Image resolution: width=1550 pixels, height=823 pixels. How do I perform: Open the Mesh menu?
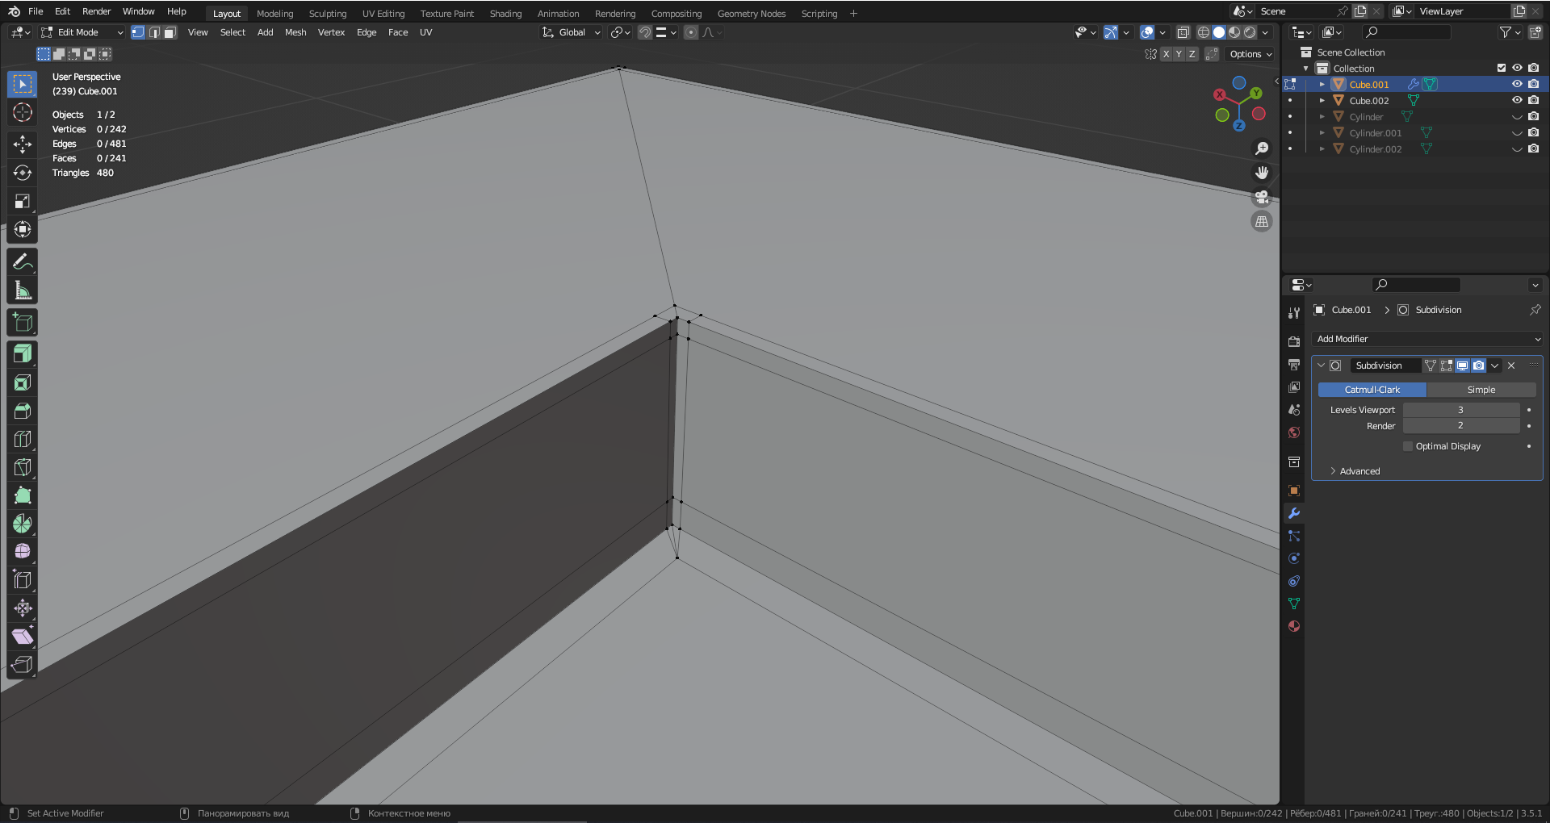click(295, 32)
